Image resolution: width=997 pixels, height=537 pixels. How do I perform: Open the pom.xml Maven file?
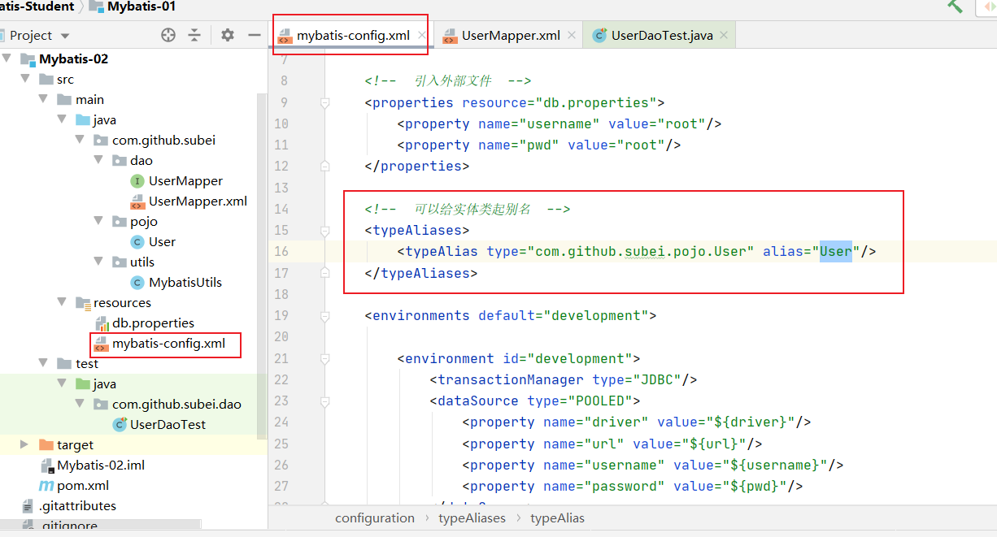pos(82,485)
